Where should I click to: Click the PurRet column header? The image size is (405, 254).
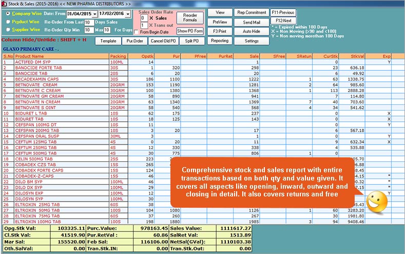[x=220, y=56]
